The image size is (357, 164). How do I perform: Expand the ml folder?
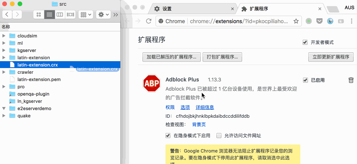(3, 43)
